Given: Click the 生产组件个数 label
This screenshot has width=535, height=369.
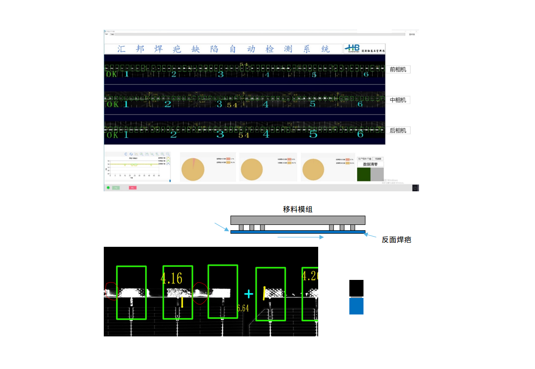Looking at the screenshot, I should (x=365, y=159).
